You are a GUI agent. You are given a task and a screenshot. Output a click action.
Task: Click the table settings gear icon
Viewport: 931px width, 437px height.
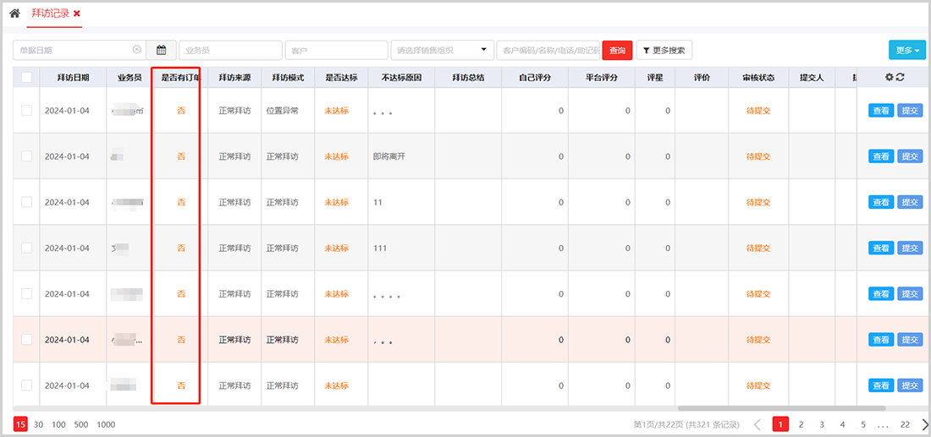pyautogui.click(x=889, y=78)
